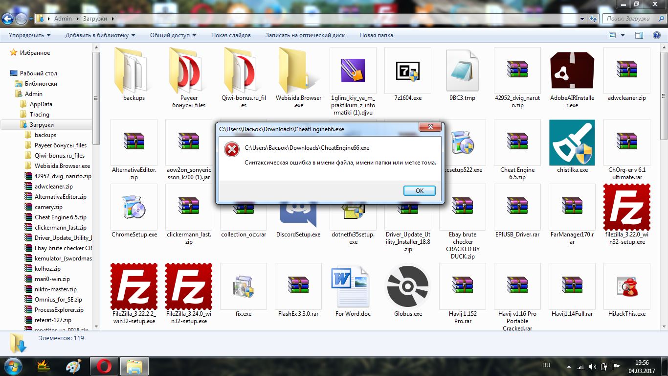This screenshot has width=668, height=376.
Task: Open the Общий доступ dropdown
Action: click(x=173, y=35)
